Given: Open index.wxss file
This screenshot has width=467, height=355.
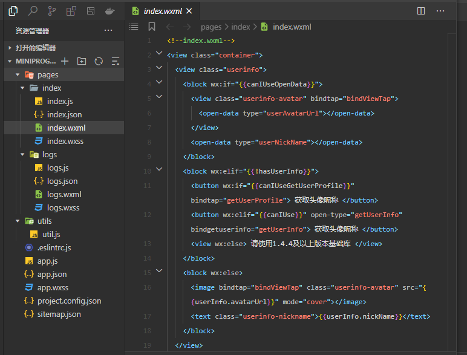Looking at the screenshot, I should click(64, 141).
